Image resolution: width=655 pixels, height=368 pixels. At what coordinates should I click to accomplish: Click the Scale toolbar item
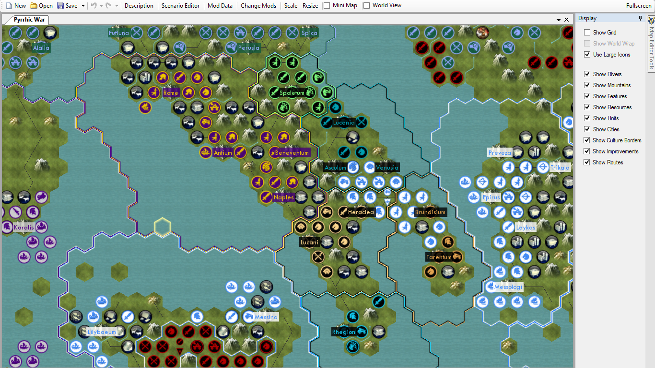[x=291, y=6]
